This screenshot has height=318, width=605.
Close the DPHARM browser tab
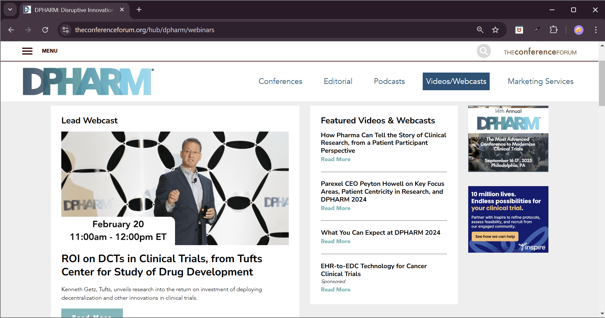tap(122, 10)
